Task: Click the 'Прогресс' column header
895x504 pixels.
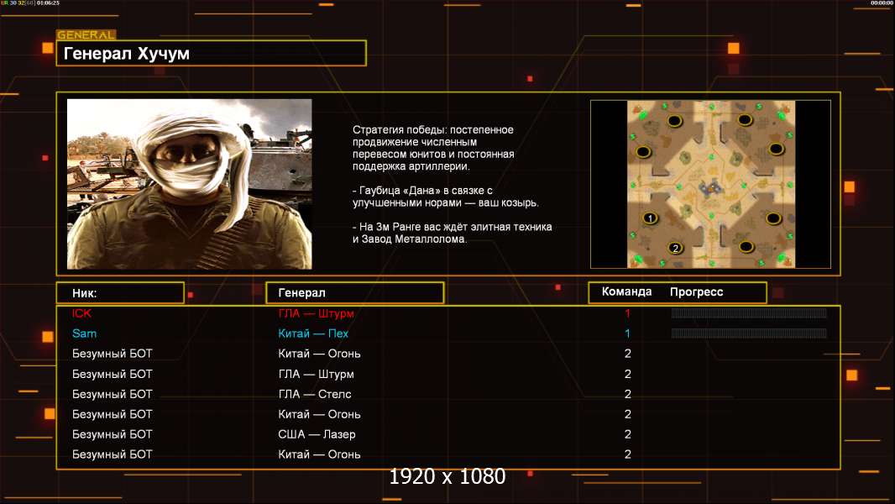Action: click(696, 292)
